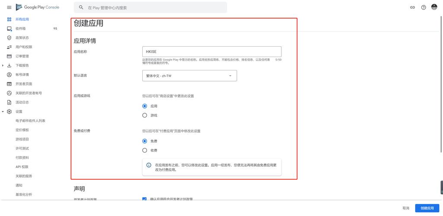Click the Play 管理中心 search box
This screenshot has height=216, width=443.
pos(150,7)
